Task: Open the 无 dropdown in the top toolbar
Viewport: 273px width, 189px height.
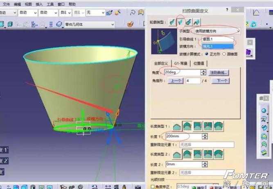Action: click(95, 13)
